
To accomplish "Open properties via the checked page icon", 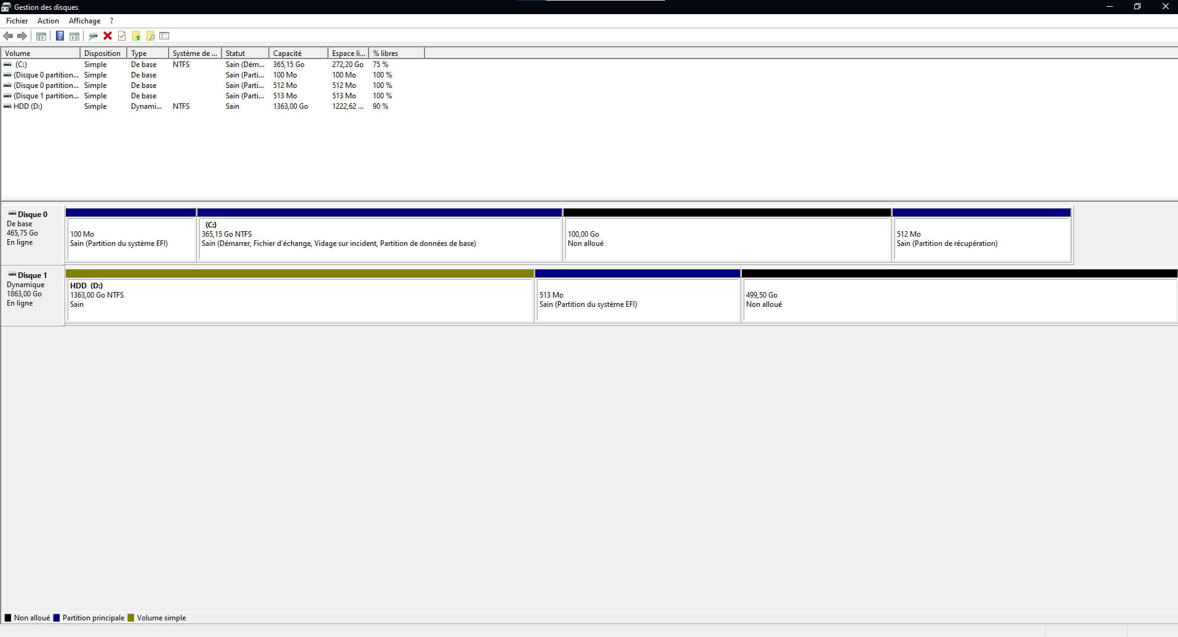I will pyautogui.click(x=122, y=36).
